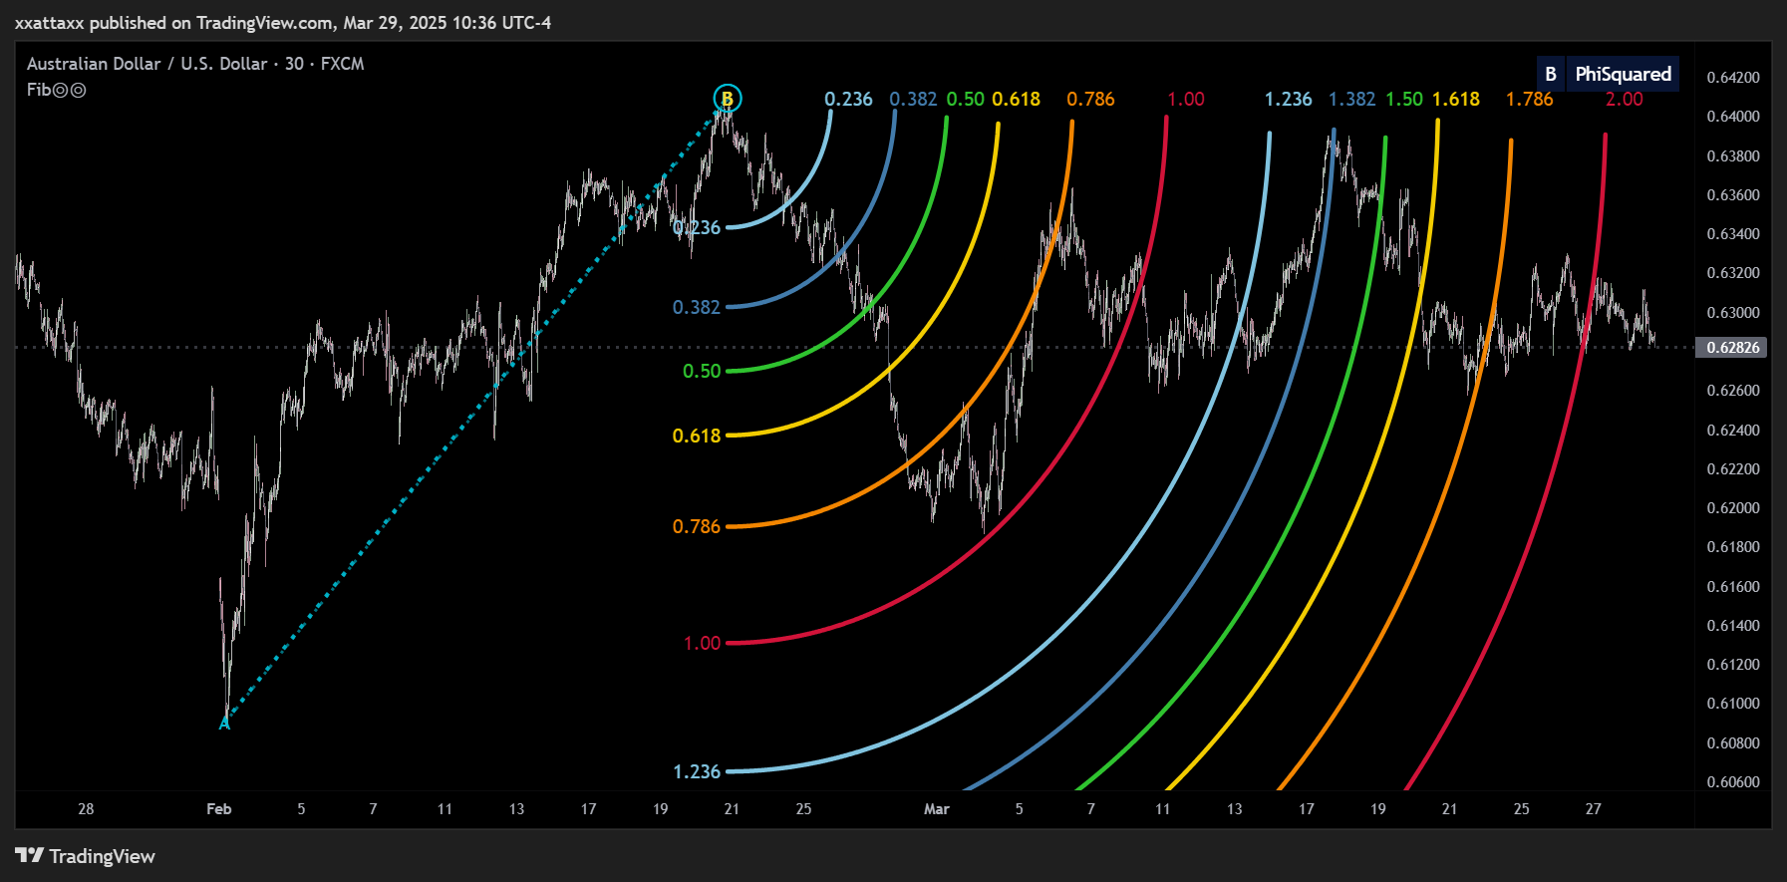Viewport: 1787px width, 882px height.
Task: Click the 0.63200 price axis label
Action: tap(1733, 273)
